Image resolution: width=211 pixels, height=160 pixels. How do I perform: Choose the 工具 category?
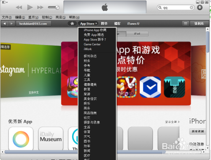(x=87, y=80)
